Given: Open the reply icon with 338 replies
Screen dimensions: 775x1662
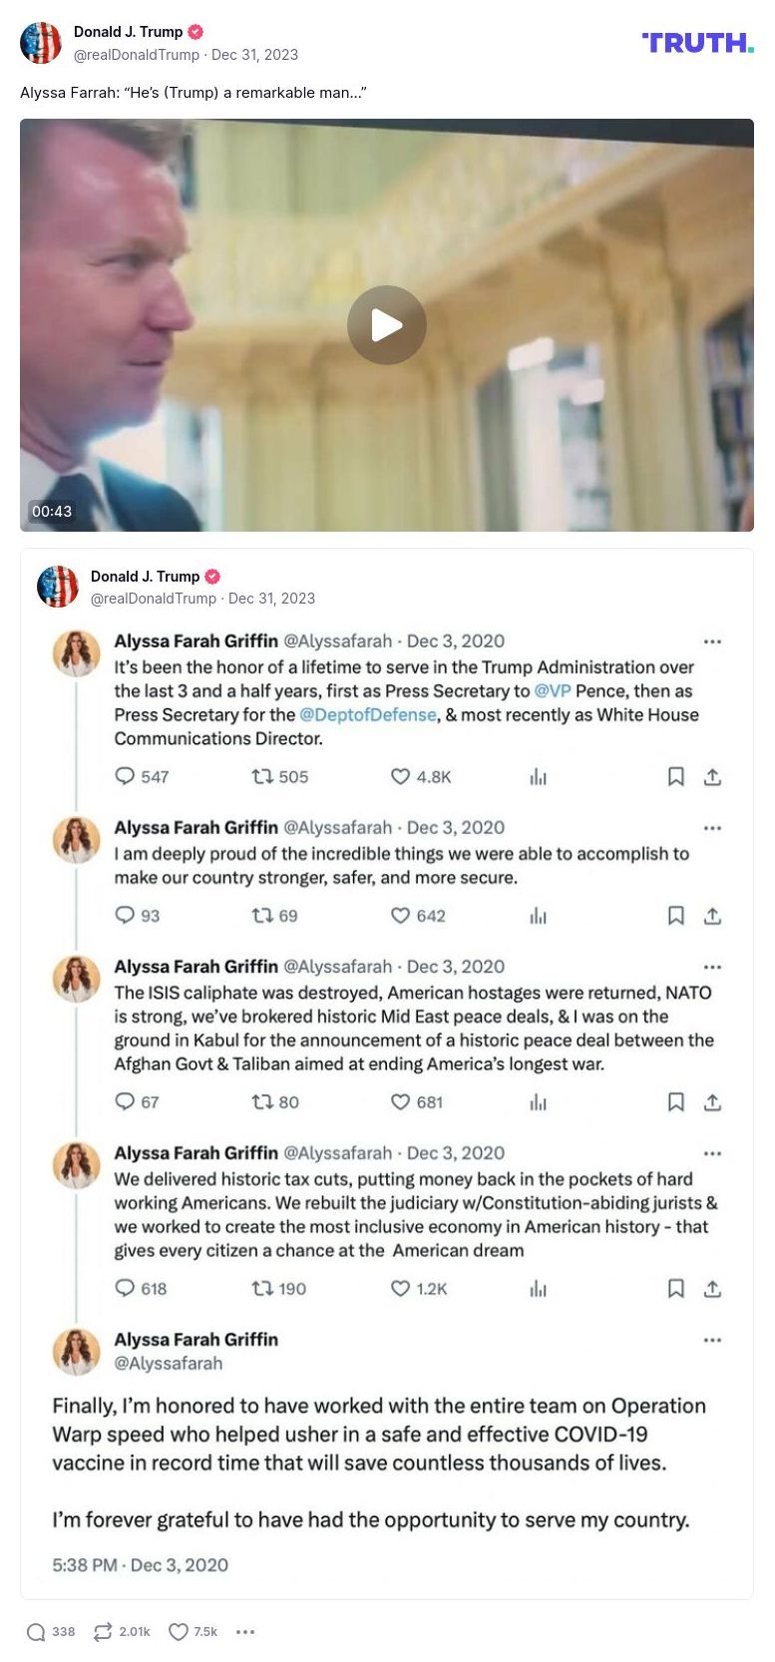Looking at the screenshot, I should coord(37,1632).
